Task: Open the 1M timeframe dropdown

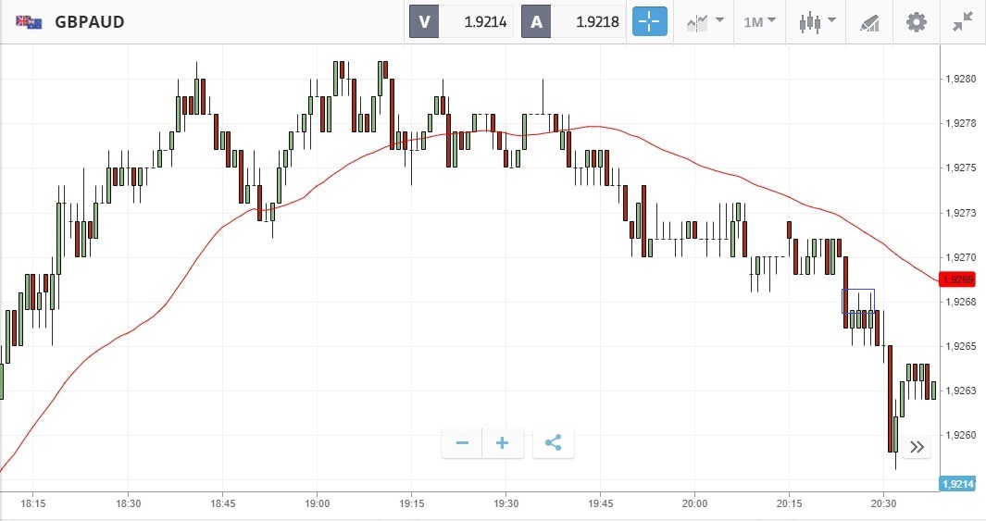Action: [759, 21]
